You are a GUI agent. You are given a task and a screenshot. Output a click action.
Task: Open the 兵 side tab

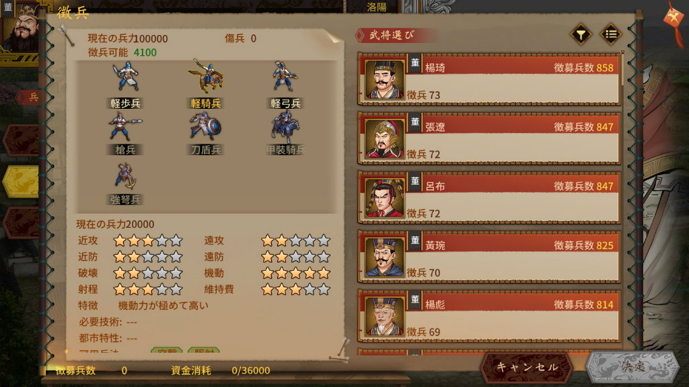(x=27, y=97)
